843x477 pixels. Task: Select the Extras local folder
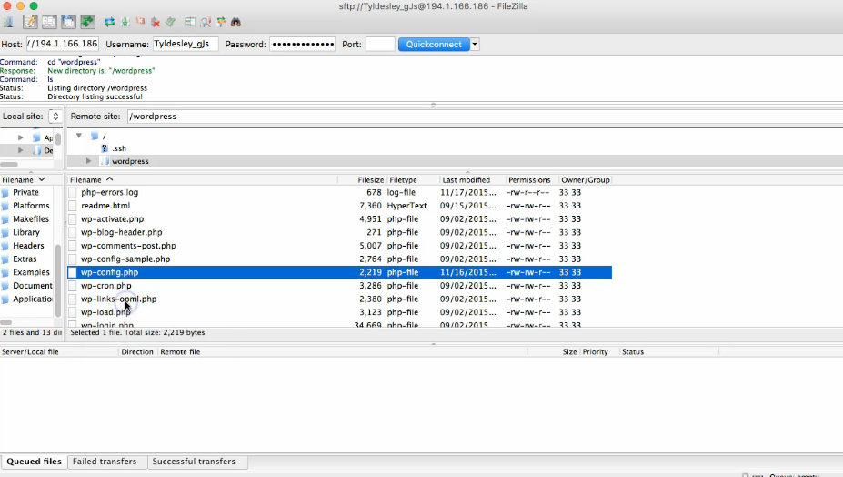coord(25,259)
